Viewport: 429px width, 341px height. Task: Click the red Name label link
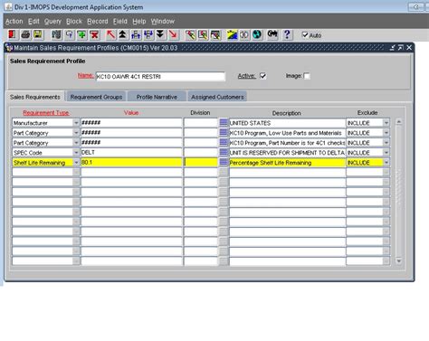point(85,75)
